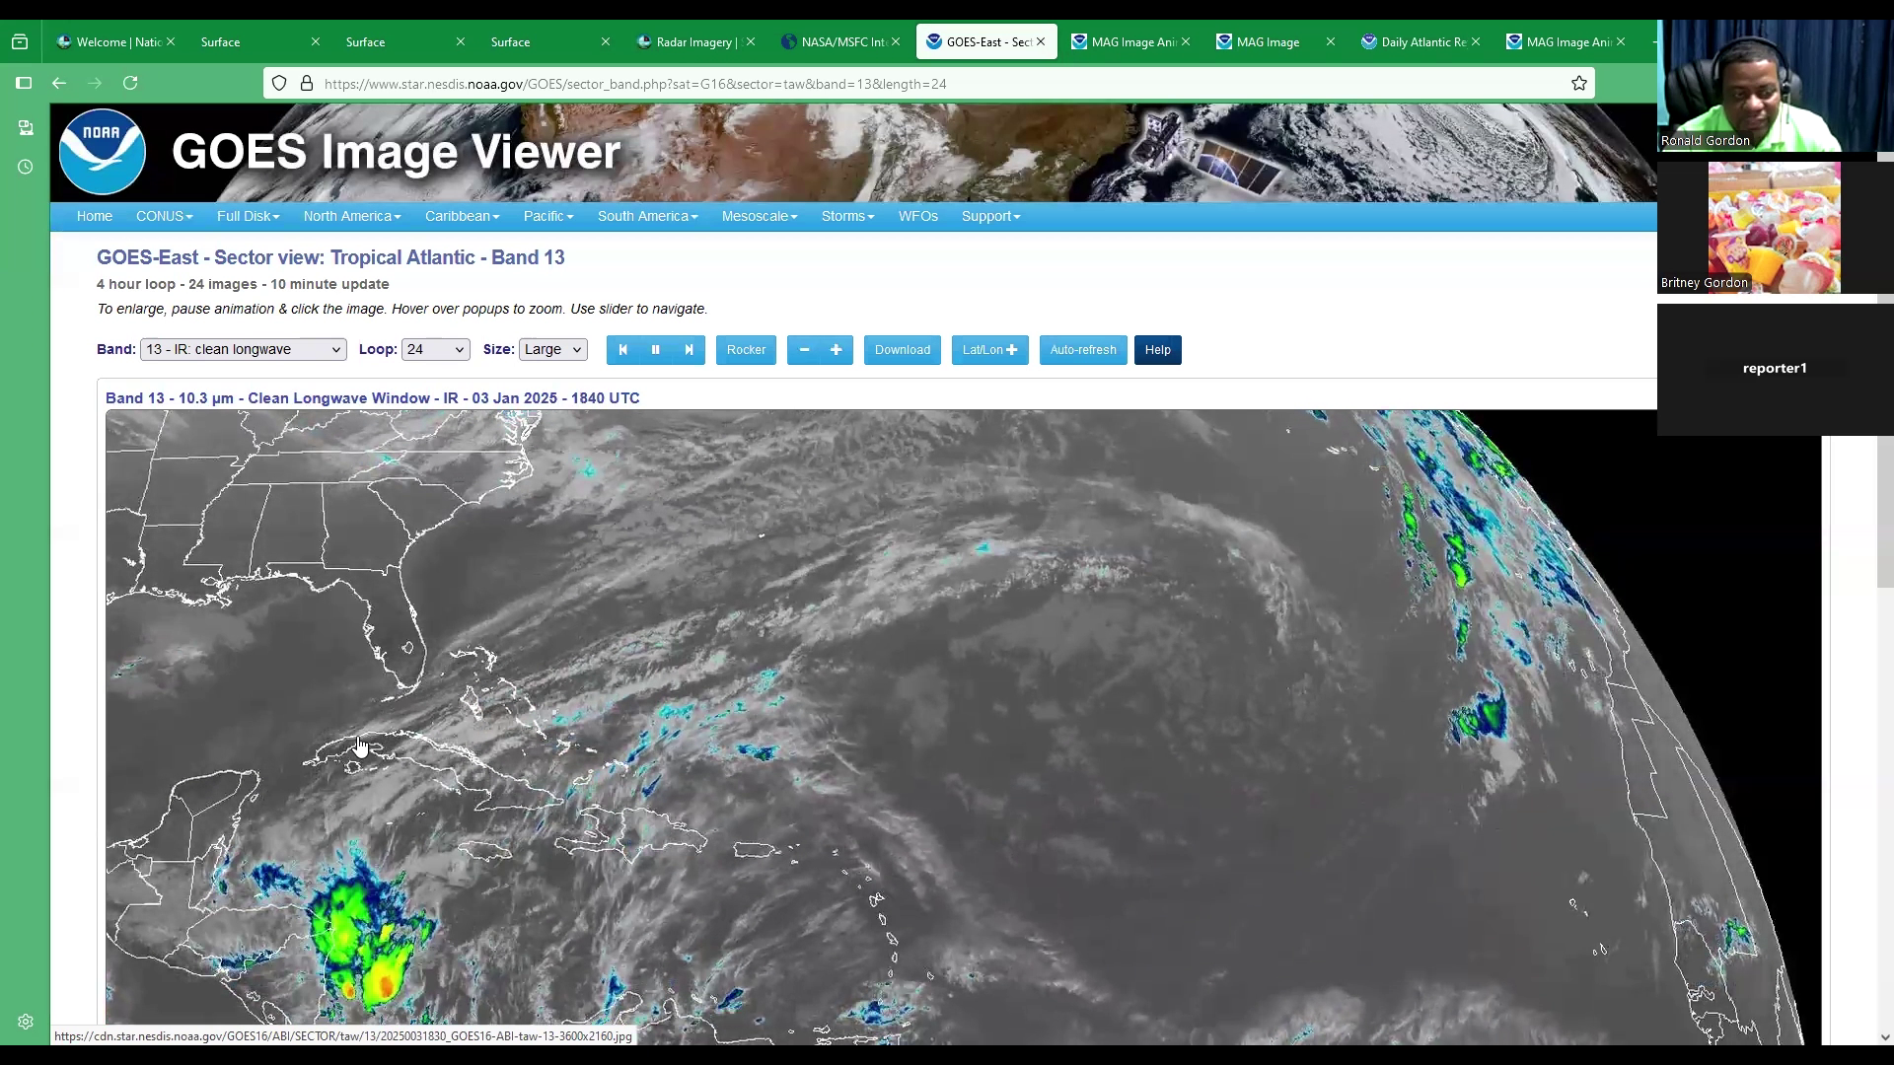Open the synced tabs sidebar icon
This screenshot has height=1065, width=1894.
(26, 128)
